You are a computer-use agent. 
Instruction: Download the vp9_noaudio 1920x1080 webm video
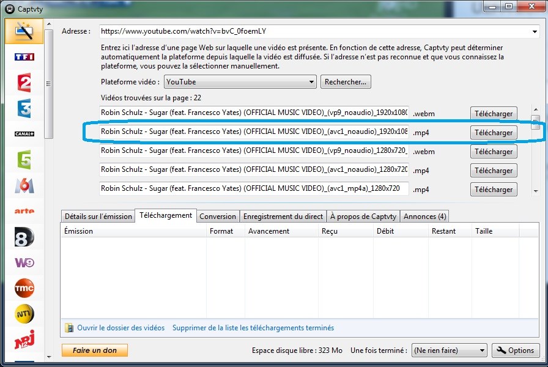(494, 114)
